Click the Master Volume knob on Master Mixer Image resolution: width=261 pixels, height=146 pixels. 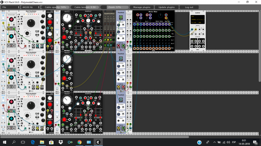pos(160,16)
